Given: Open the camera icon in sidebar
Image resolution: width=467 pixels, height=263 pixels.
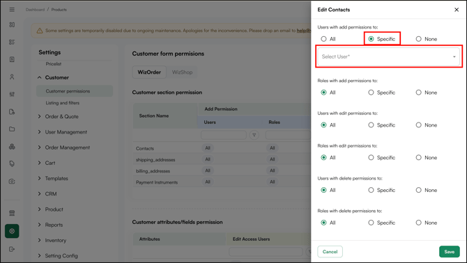Looking at the screenshot, I should coord(12,182).
